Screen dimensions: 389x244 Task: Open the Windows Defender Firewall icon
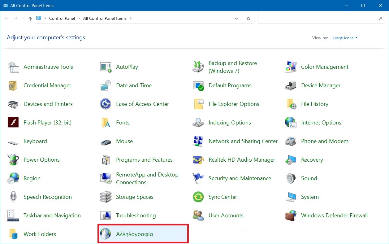pyautogui.click(x=291, y=216)
